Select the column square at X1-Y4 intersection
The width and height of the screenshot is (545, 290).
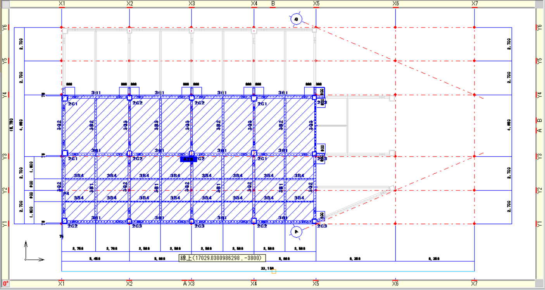pyautogui.click(x=65, y=98)
